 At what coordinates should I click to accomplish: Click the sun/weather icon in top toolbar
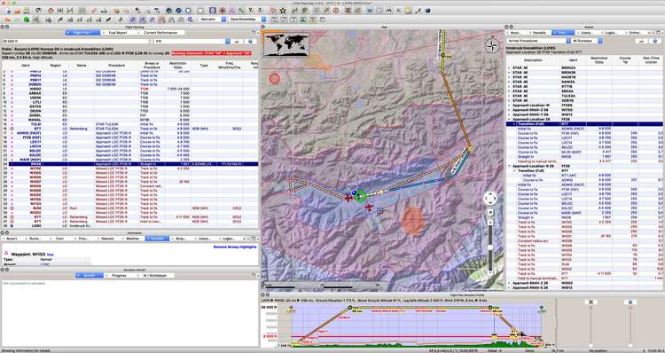point(408,11)
